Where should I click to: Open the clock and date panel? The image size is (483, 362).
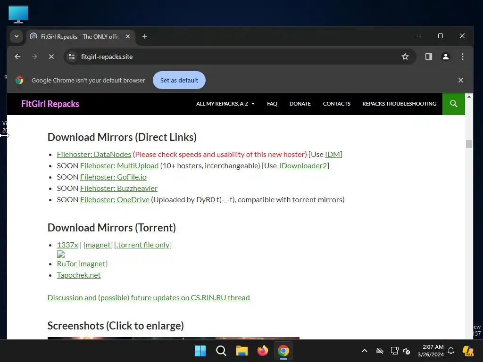[x=431, y=351]
